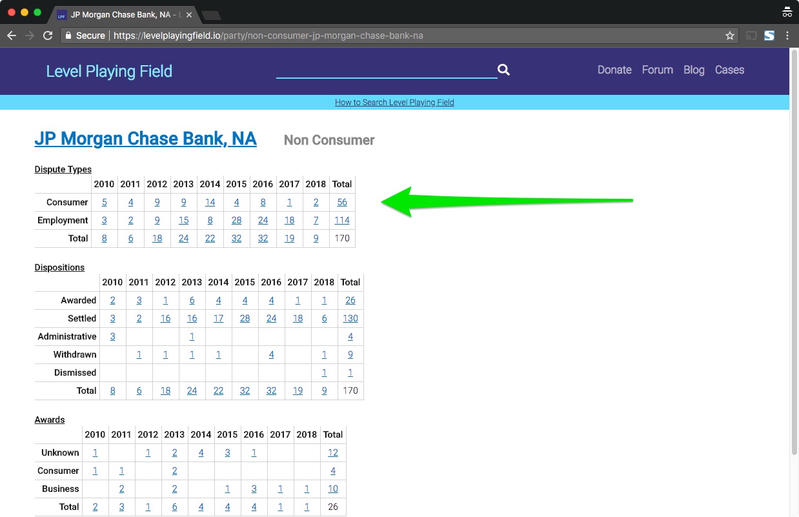Open Administrative 2010 value 3
This screenshot has height=517, width=799.
(112, 336)
